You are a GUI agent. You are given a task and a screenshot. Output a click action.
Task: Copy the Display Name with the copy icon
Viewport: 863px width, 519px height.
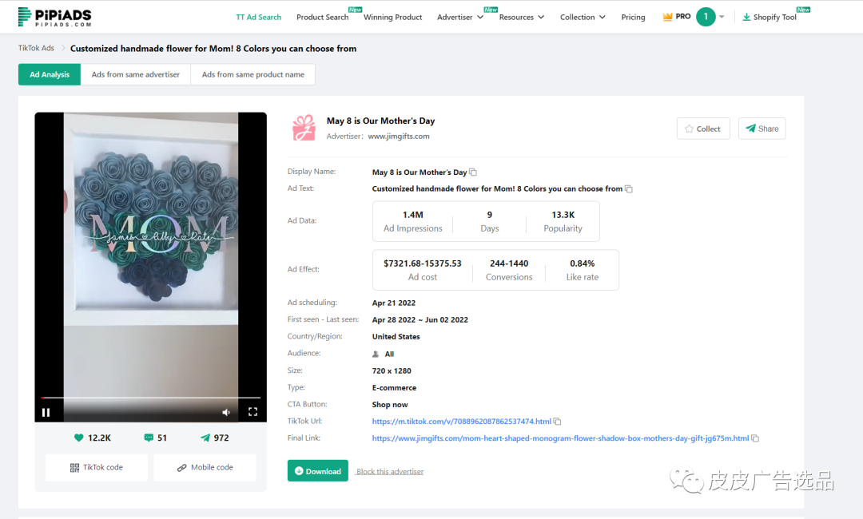tap(473, 172)
